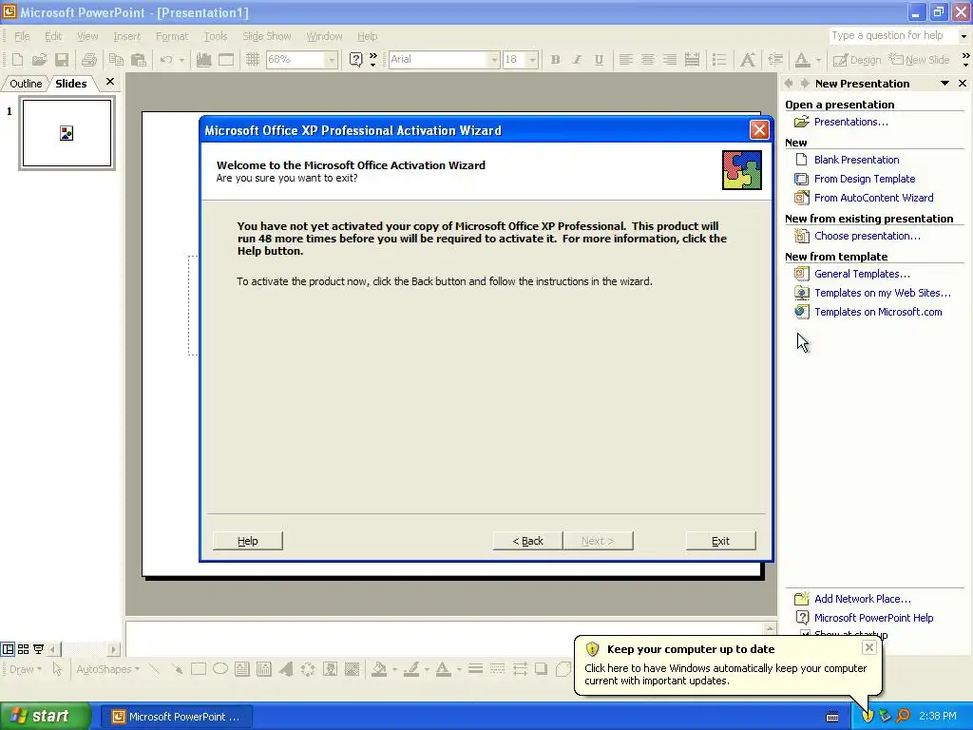Click the Blank Presentation link
Image resolution: width=973 pixels, height=730 pixels.
click(x=856, y=160)
